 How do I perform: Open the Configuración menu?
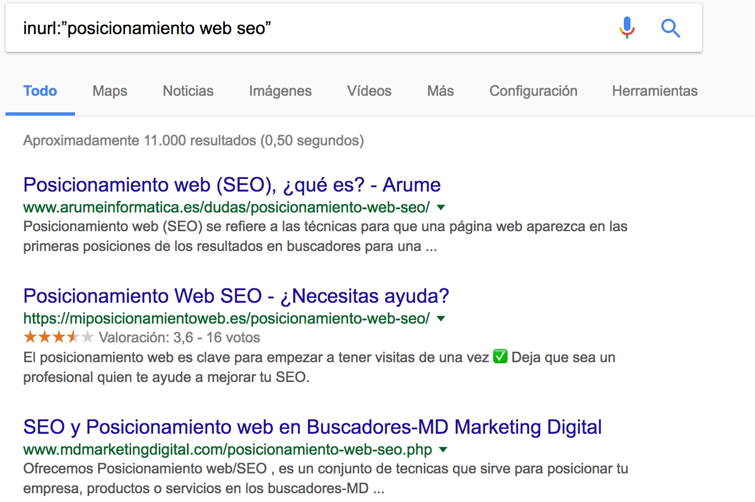coord(533,91)
